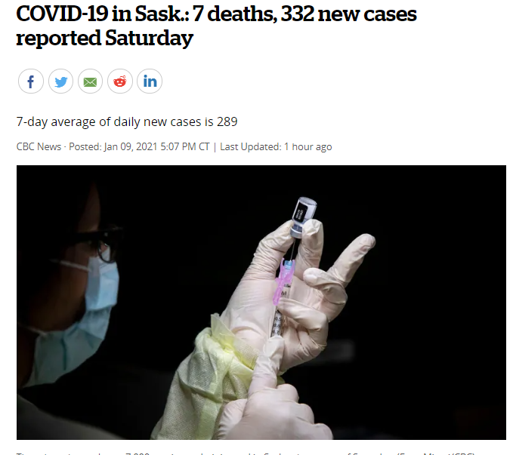Click the word Saturday in the headline

pos(149,38)
